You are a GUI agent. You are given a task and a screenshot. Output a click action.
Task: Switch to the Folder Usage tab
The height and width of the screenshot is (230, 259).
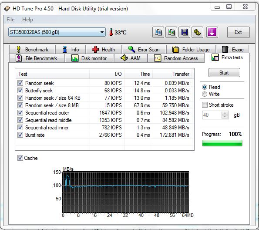191,49
